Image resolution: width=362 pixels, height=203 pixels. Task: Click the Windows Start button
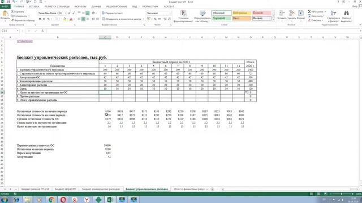coord(5,200)
